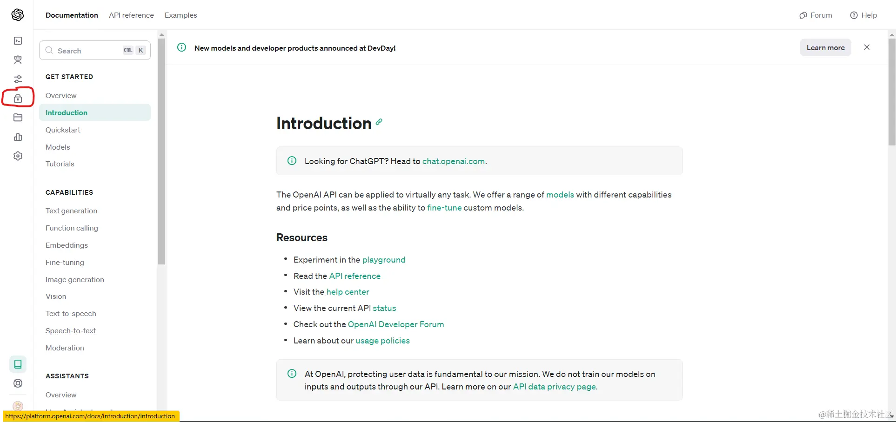Switch to the Examples tab
Screen dimensions: 896x422
pos(181,15)
